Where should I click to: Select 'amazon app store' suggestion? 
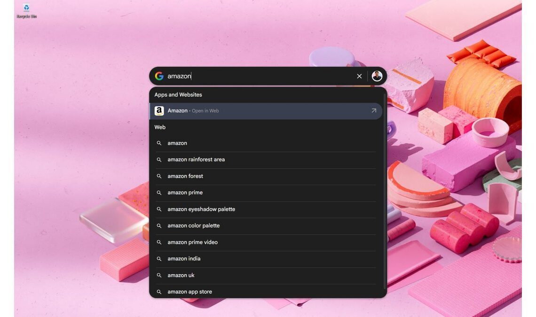click(x=266, y=292)
